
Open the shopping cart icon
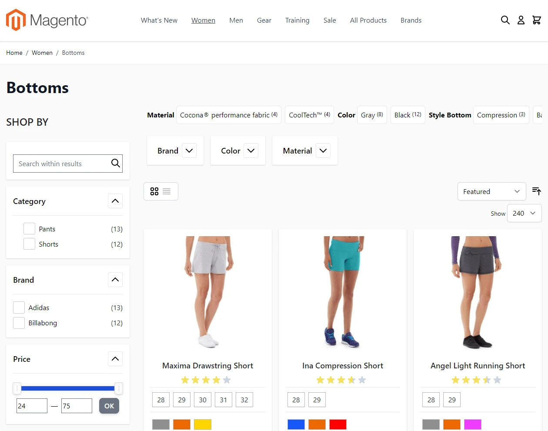coord(537,20)
